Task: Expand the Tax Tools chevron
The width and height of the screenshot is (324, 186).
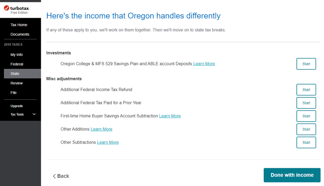Action: (34, 114)
